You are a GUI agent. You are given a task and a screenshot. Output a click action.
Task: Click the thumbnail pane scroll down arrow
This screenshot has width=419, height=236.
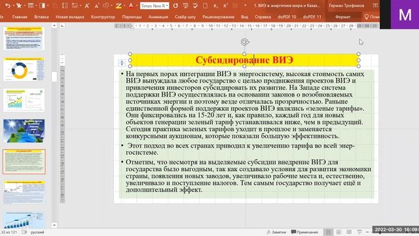(x=54, y=225)
